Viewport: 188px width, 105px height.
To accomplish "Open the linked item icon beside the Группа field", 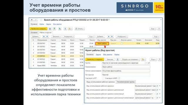I will [x=149, y=63].
